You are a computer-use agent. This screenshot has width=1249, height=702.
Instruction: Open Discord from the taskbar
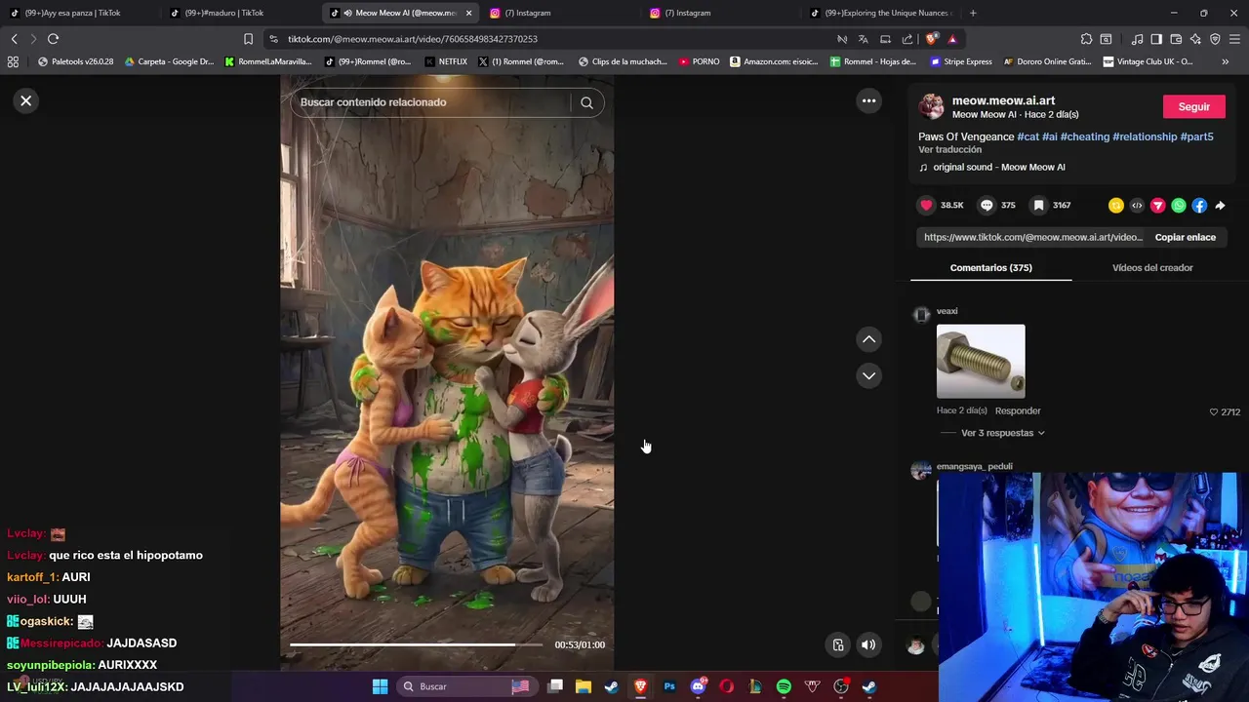(x=698, y=686)
